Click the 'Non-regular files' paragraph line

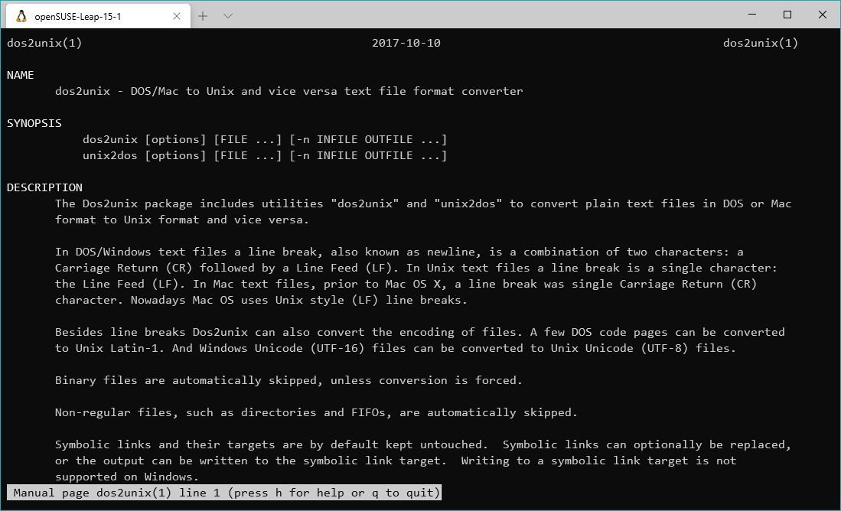316,412
